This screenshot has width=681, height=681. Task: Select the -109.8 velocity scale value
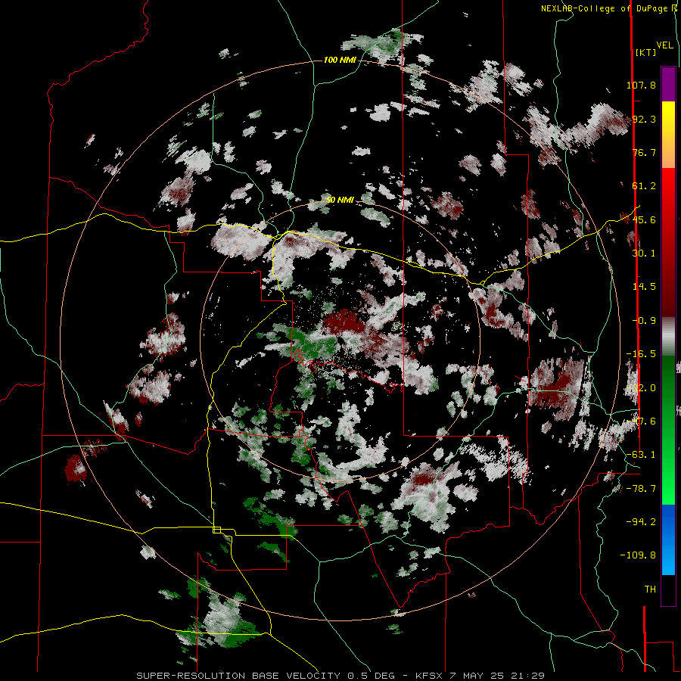tap(638, 555)
